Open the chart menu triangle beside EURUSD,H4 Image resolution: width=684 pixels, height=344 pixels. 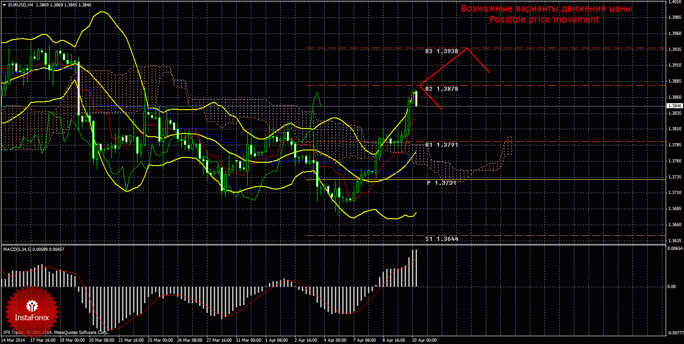[x=4, y=4]
